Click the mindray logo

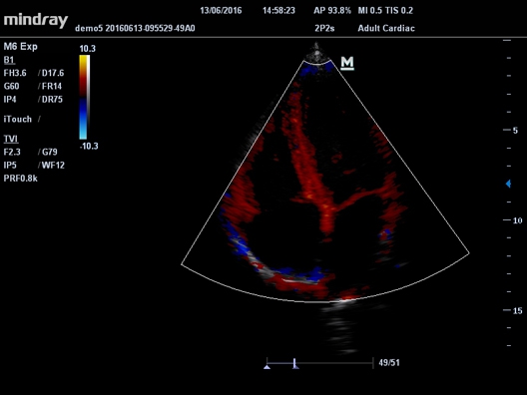coord(36,21)
